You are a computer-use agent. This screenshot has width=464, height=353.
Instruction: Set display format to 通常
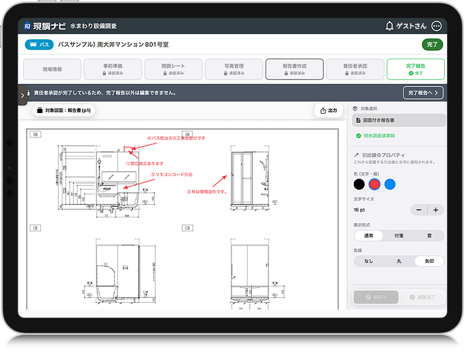(x=369, y=236)
